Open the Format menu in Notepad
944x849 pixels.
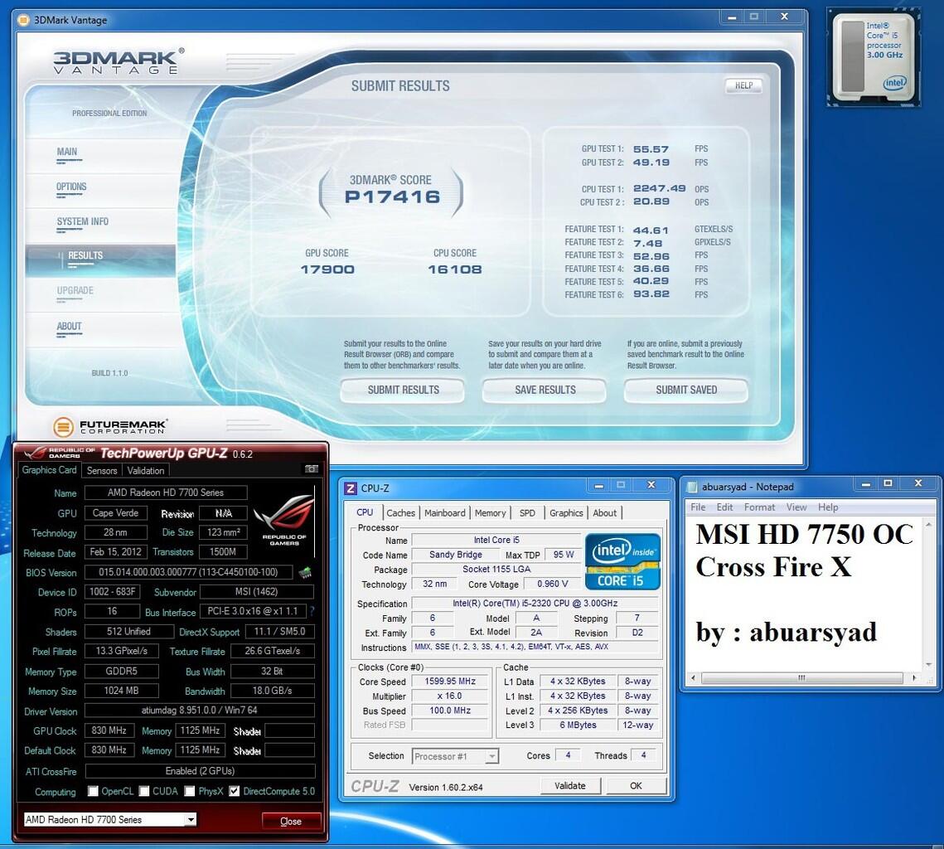pos(759,507)
